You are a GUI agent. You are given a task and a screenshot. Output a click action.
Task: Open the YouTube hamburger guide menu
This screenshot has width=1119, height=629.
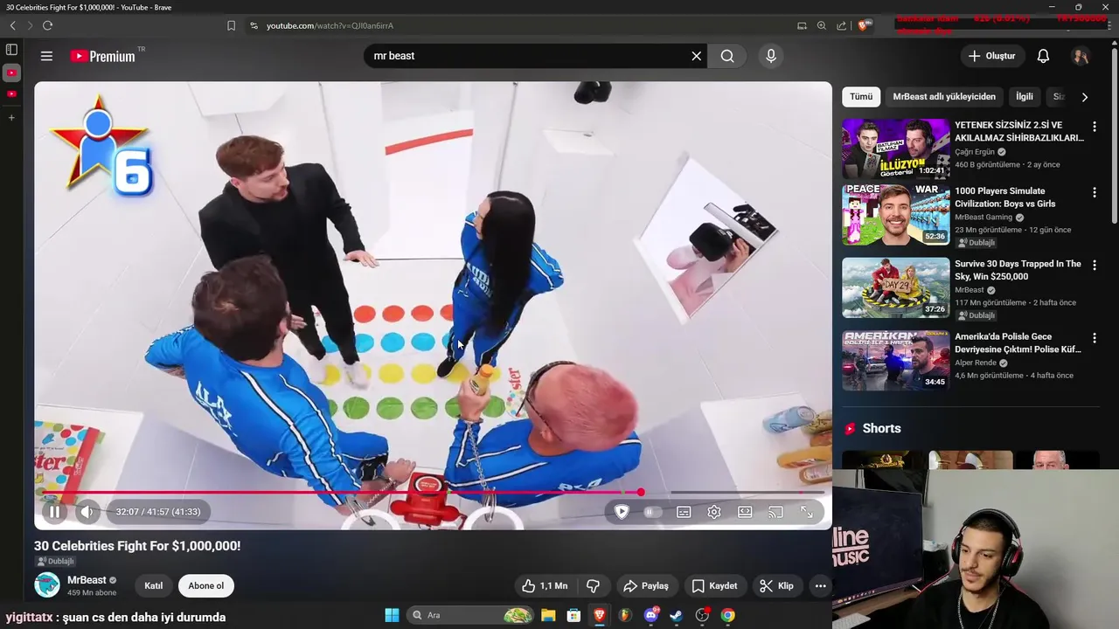pyautogui.click(x=46, y=56)
